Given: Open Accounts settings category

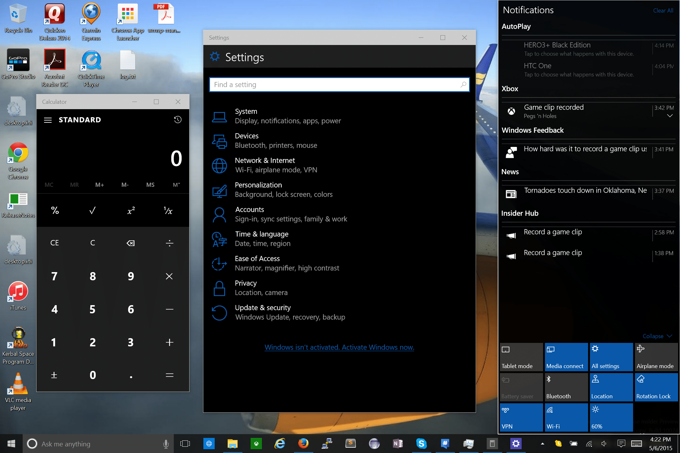Looking at the screenshot, I should [x=339, y=214].
